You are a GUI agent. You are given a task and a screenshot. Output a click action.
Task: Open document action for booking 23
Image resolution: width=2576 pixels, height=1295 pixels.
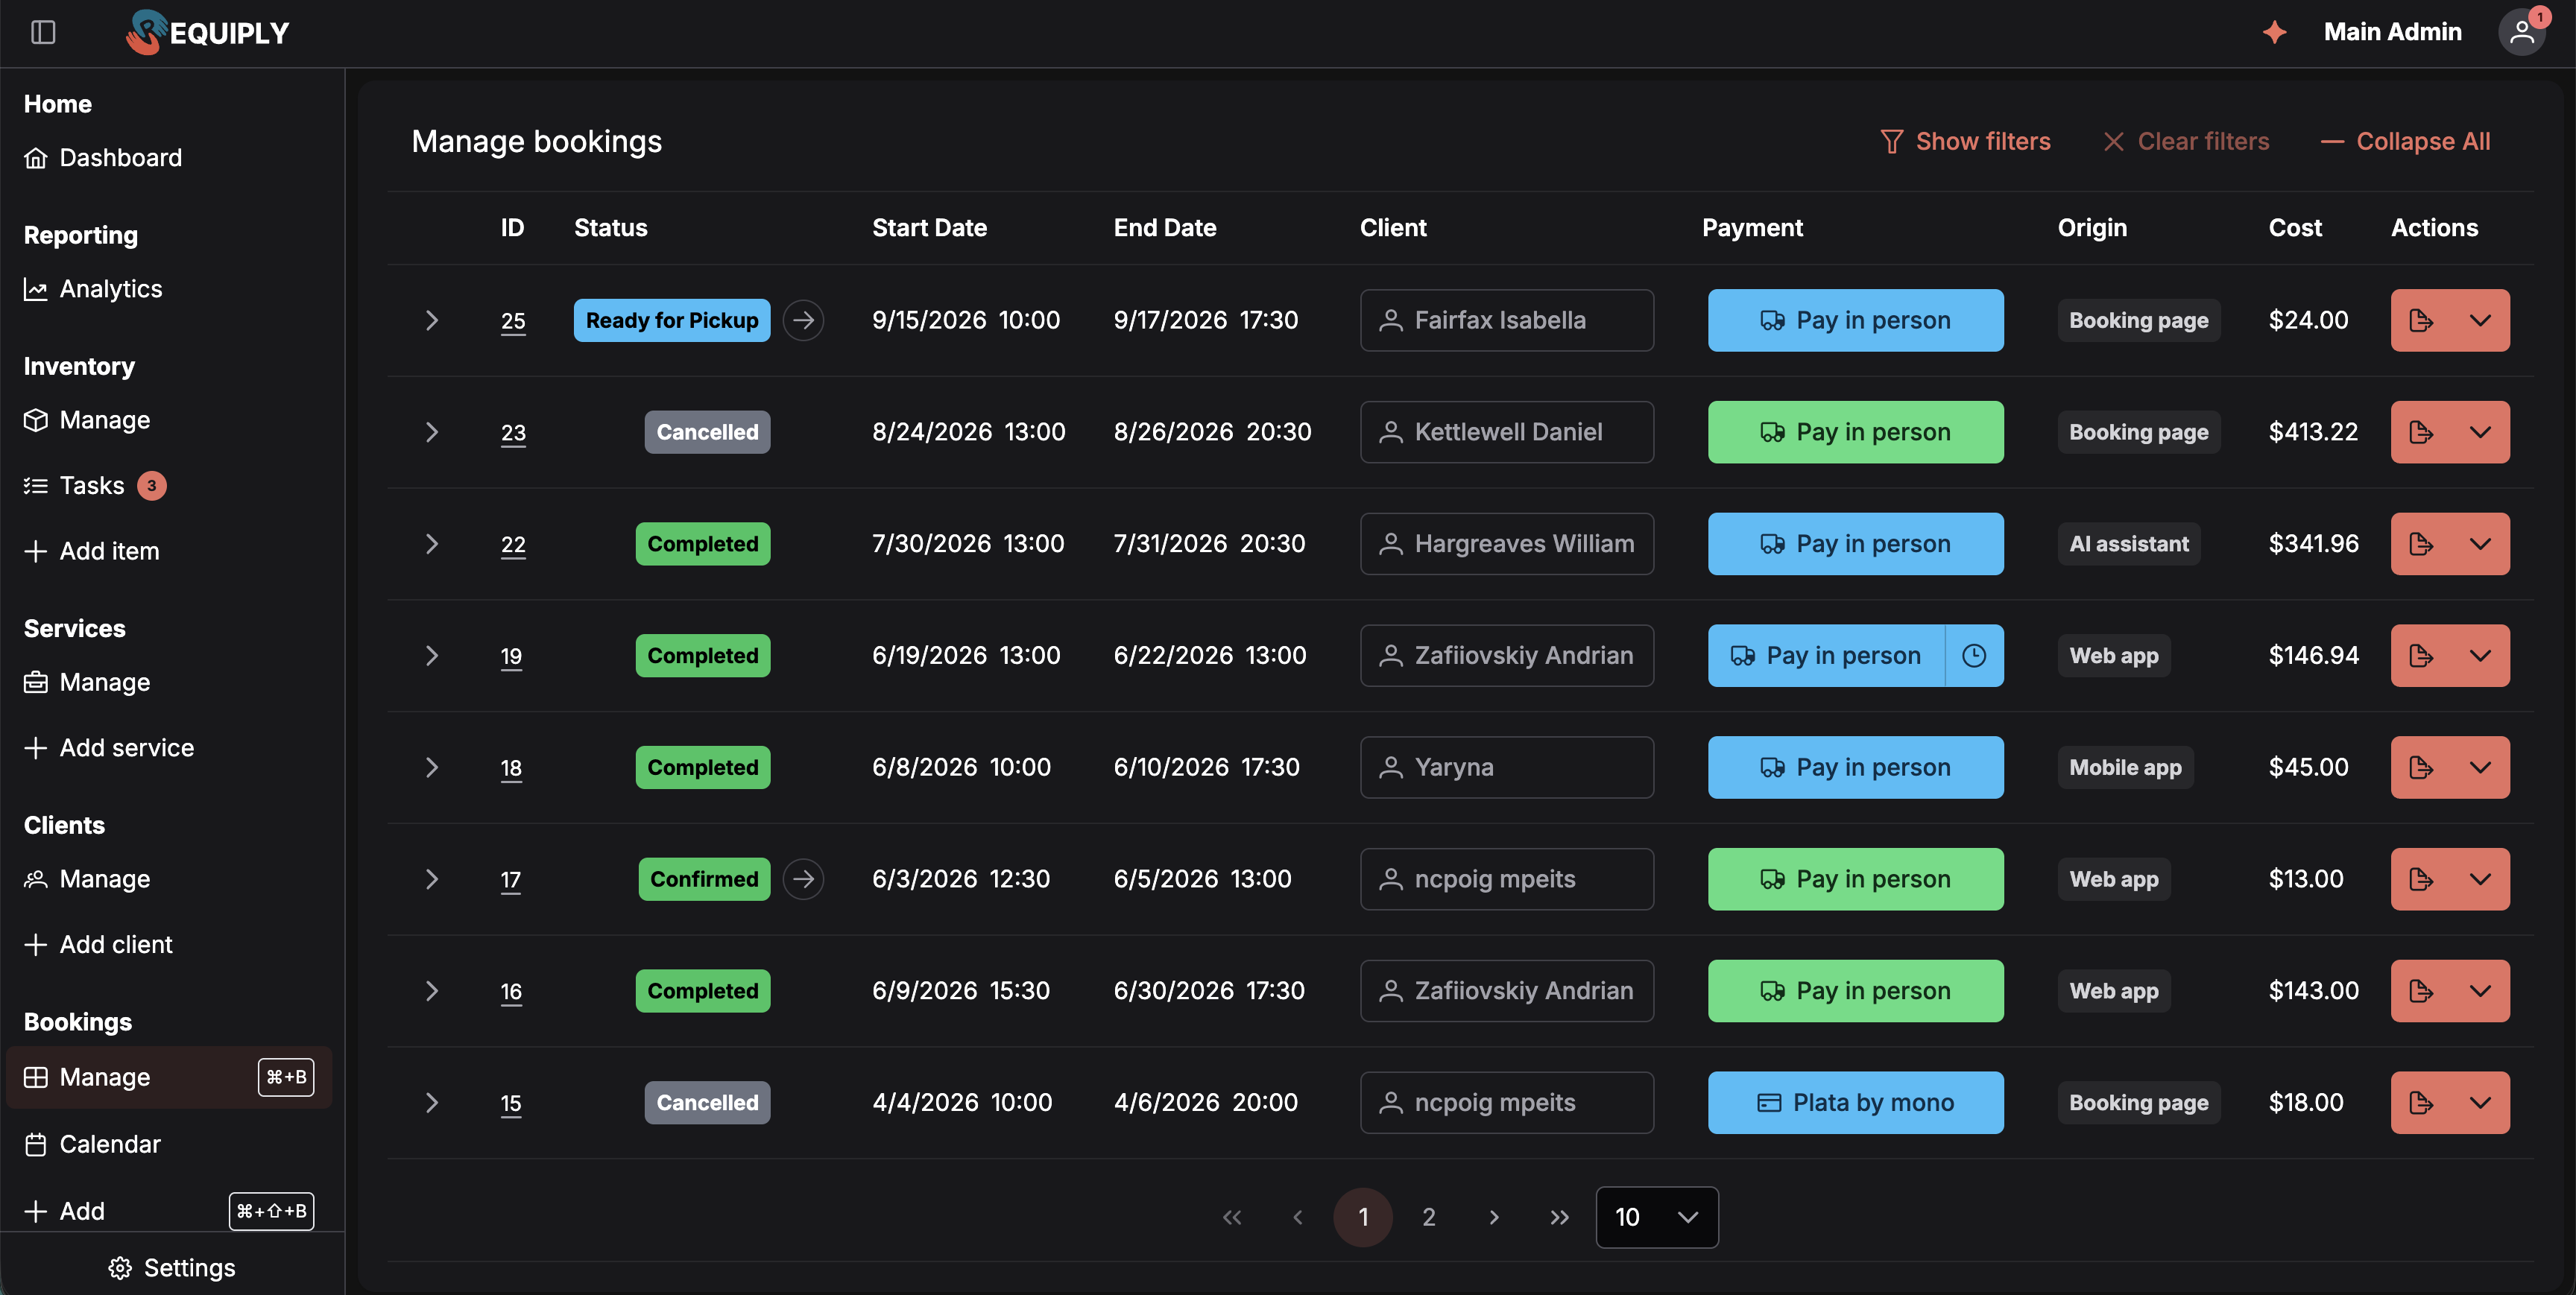pos(2421,432)
